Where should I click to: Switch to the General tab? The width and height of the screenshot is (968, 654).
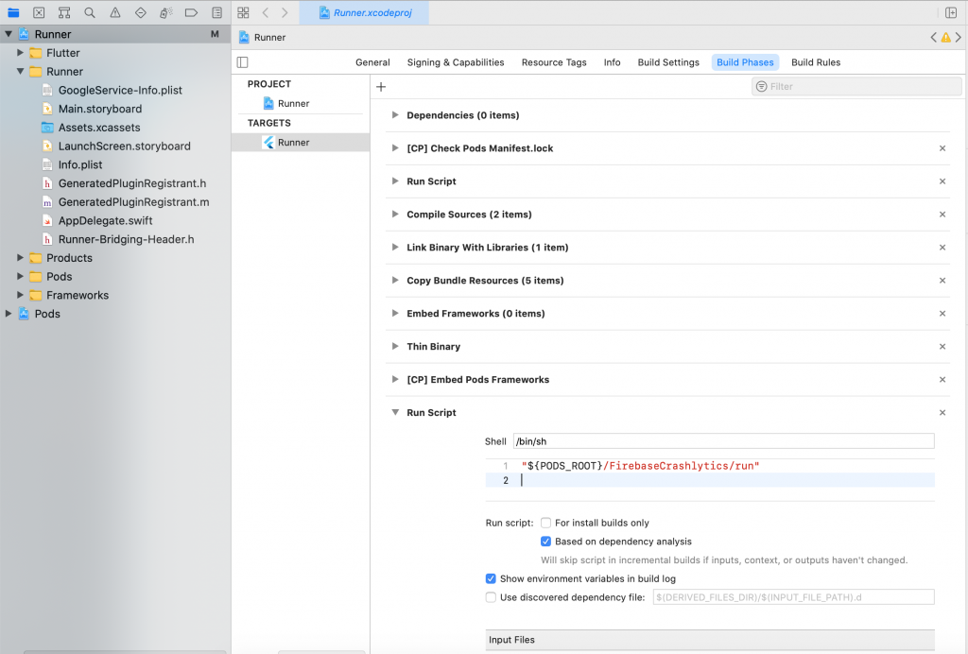pos(372,62)
